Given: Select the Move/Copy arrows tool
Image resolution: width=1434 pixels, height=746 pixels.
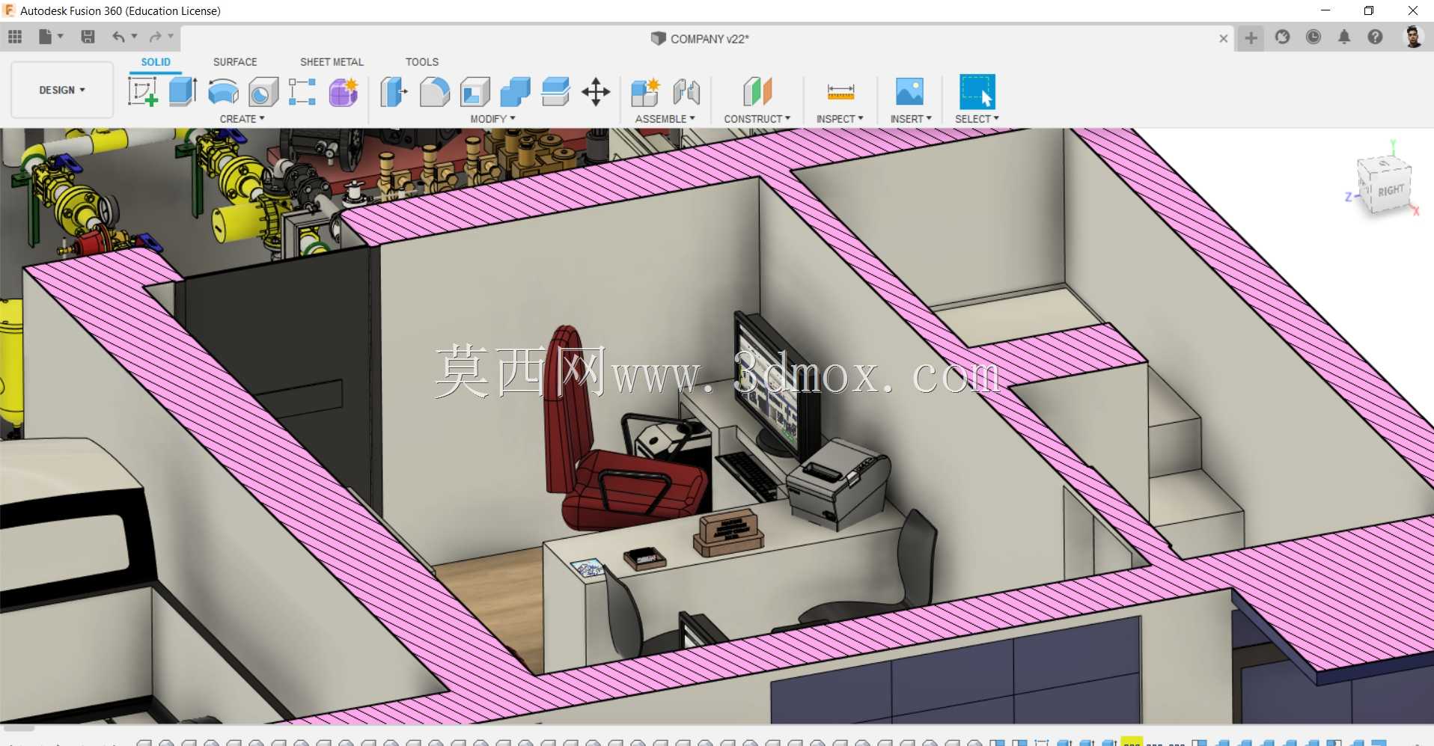Looking at the screenshot, I should 596,92.
